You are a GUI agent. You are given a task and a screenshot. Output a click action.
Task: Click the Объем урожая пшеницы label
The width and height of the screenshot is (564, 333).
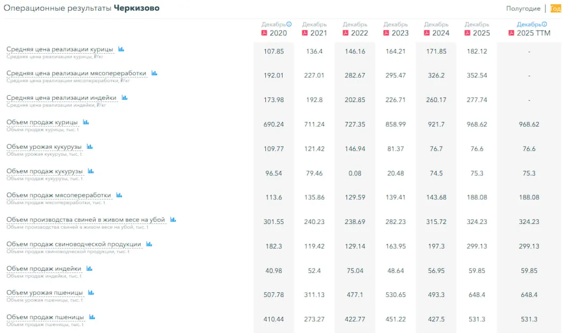point(45,293)
